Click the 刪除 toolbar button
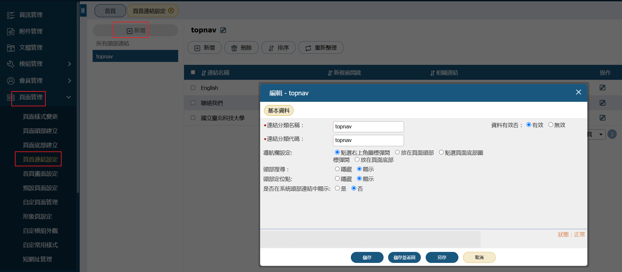622x272 pixels. 241,48
